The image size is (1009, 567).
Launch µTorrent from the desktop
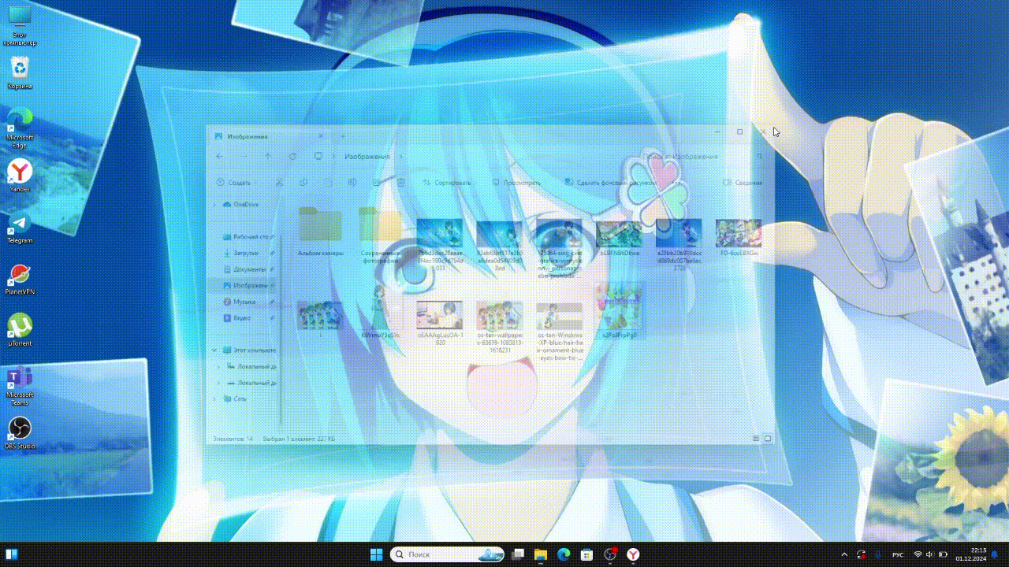tap(20, 329)
